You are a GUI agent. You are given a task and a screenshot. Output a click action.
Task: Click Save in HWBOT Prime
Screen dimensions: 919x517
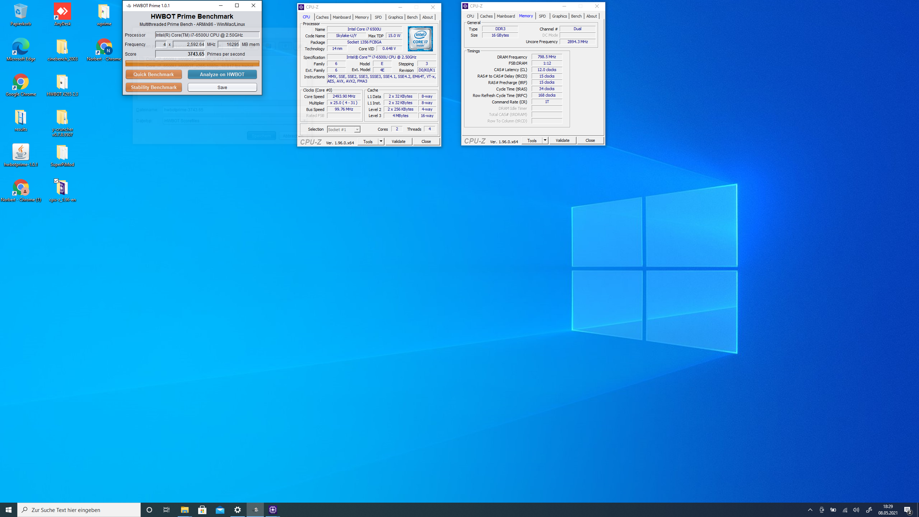coord(222,87)
